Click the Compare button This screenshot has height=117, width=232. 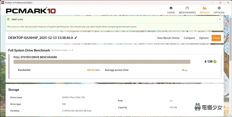coord(189,38)
